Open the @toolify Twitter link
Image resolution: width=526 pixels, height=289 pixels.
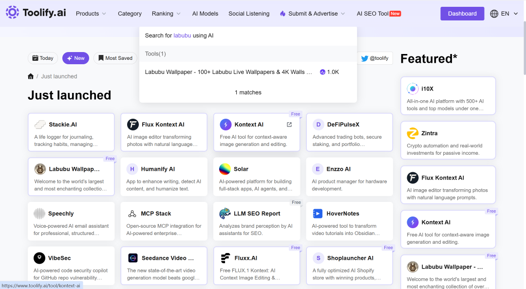click(375, 58)
